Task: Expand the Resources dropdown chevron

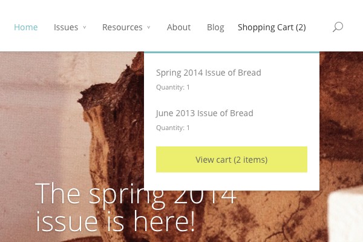Action: pyautogui.click(x=149, y=27)
